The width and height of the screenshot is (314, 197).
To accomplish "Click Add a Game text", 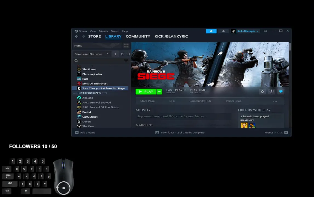I will 88,132.
